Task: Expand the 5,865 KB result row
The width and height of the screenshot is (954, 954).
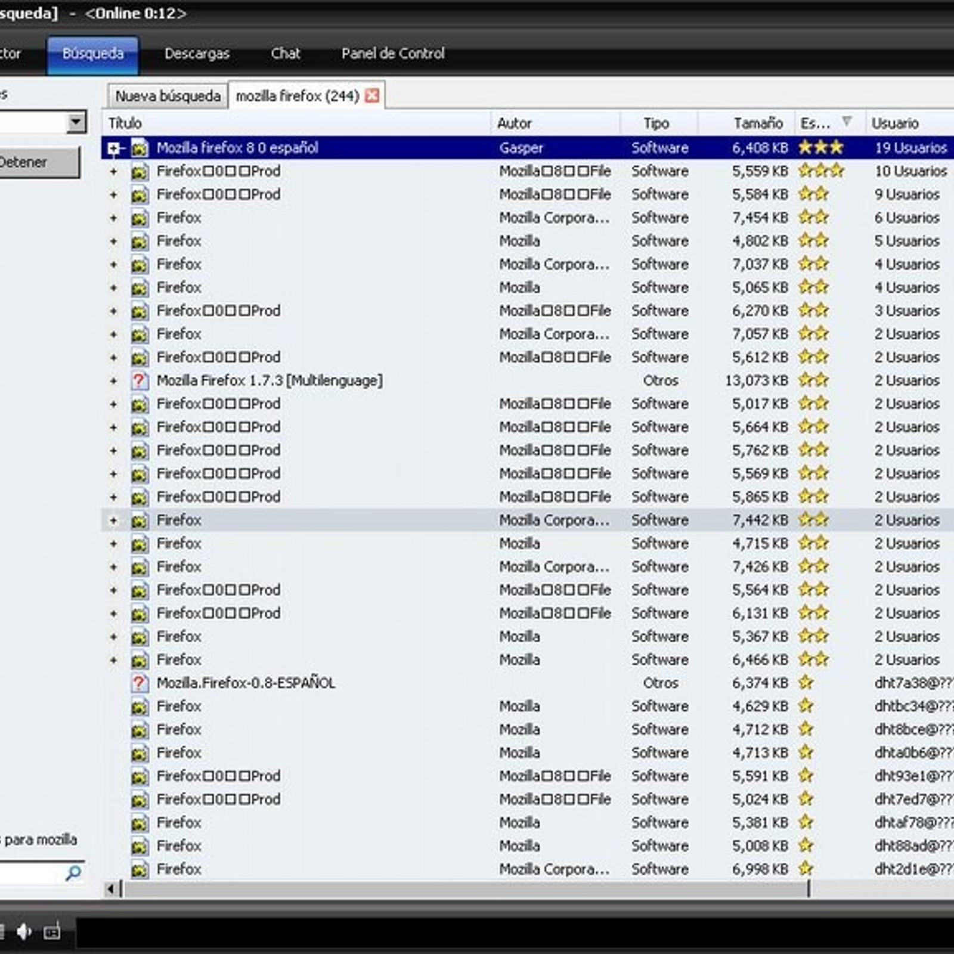Action: [x=113, y=497]
